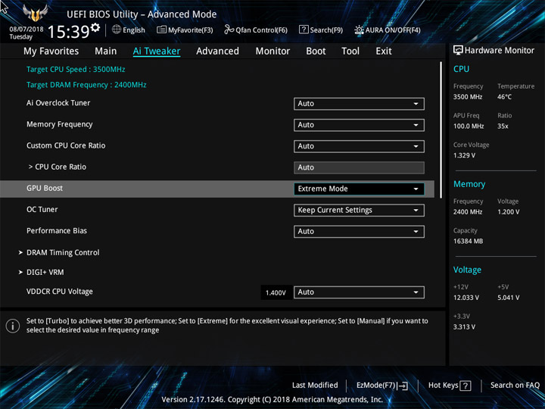Viewport: 545px width, 409px height.
Task: Click the TUF eagle logo
Action: pyautogui.click(x=35, y=13)
